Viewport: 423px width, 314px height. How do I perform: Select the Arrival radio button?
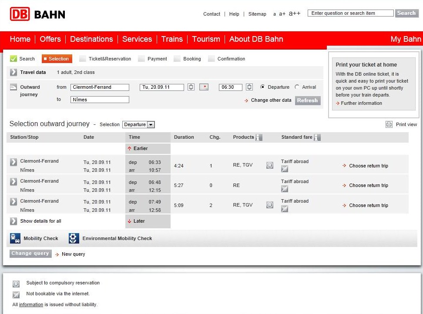click(x=297, y=87)
